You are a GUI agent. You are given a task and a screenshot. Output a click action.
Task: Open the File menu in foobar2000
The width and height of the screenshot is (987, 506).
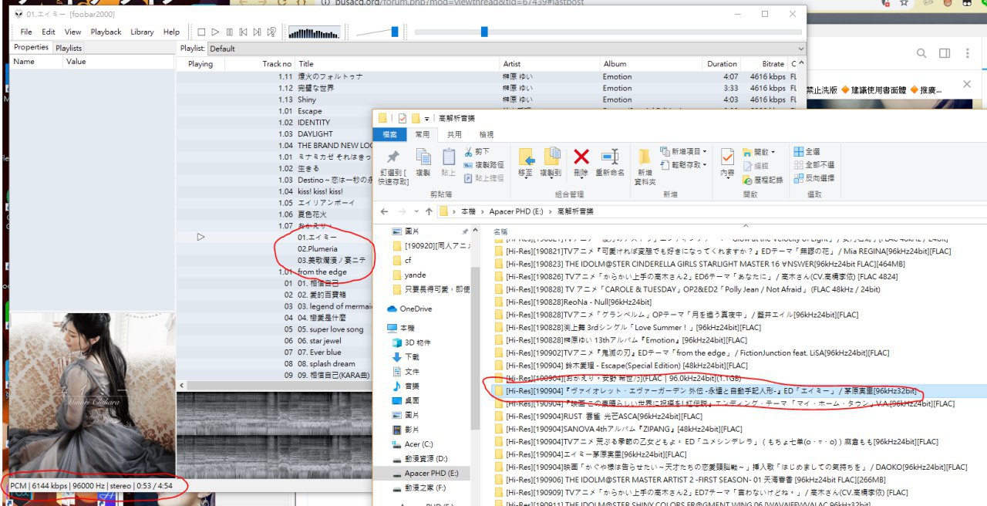[x=26, y=32]
